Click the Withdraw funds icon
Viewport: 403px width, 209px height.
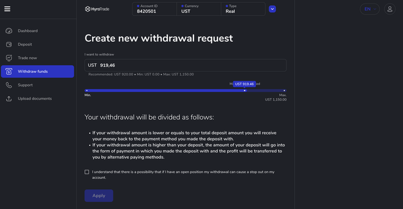click(x=9, y=71)
